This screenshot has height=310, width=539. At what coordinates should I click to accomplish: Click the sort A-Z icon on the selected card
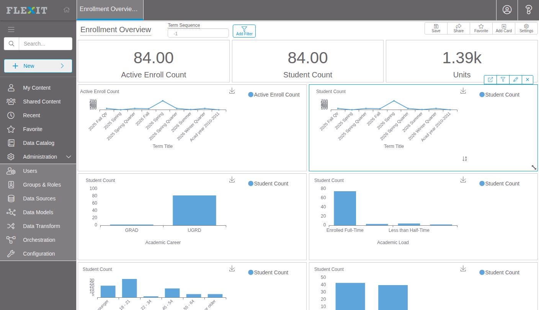coord(465,159)
